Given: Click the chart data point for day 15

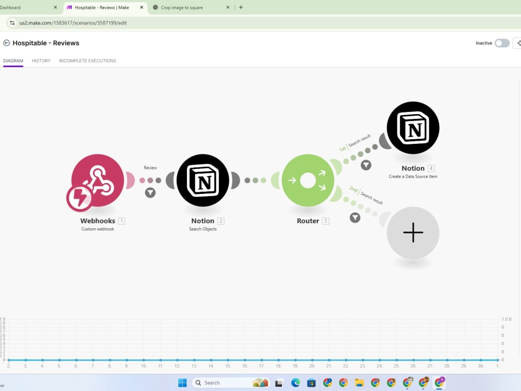Looking at the screenshot, I should [228, 360].
